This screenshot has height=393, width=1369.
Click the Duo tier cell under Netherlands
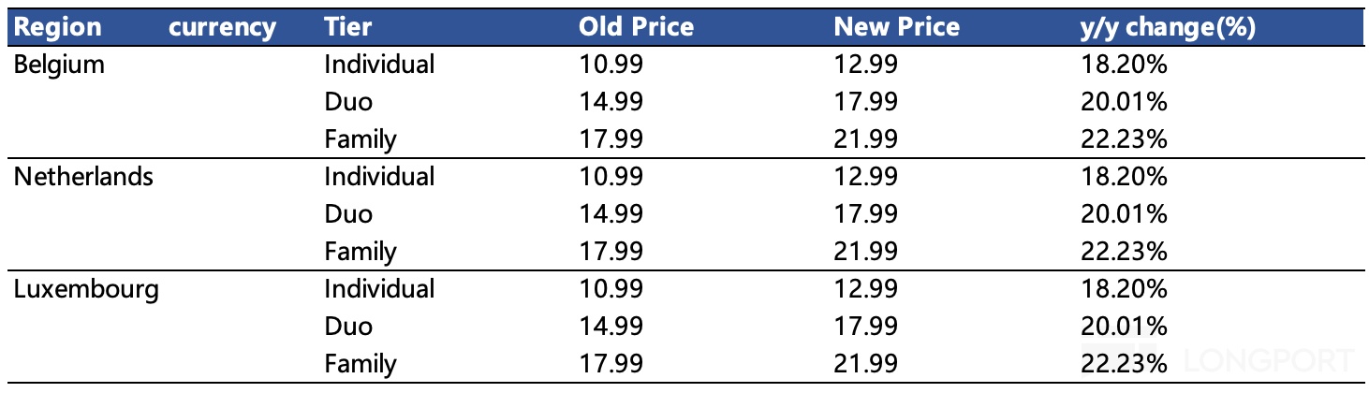348,214
